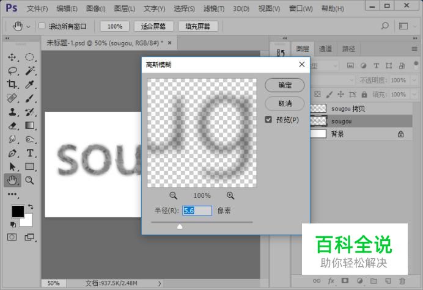The height and width of the screenshot is (290, 423).
Task: Toggle the lock-all layer lock icon
Action: [x=364, y=95]
